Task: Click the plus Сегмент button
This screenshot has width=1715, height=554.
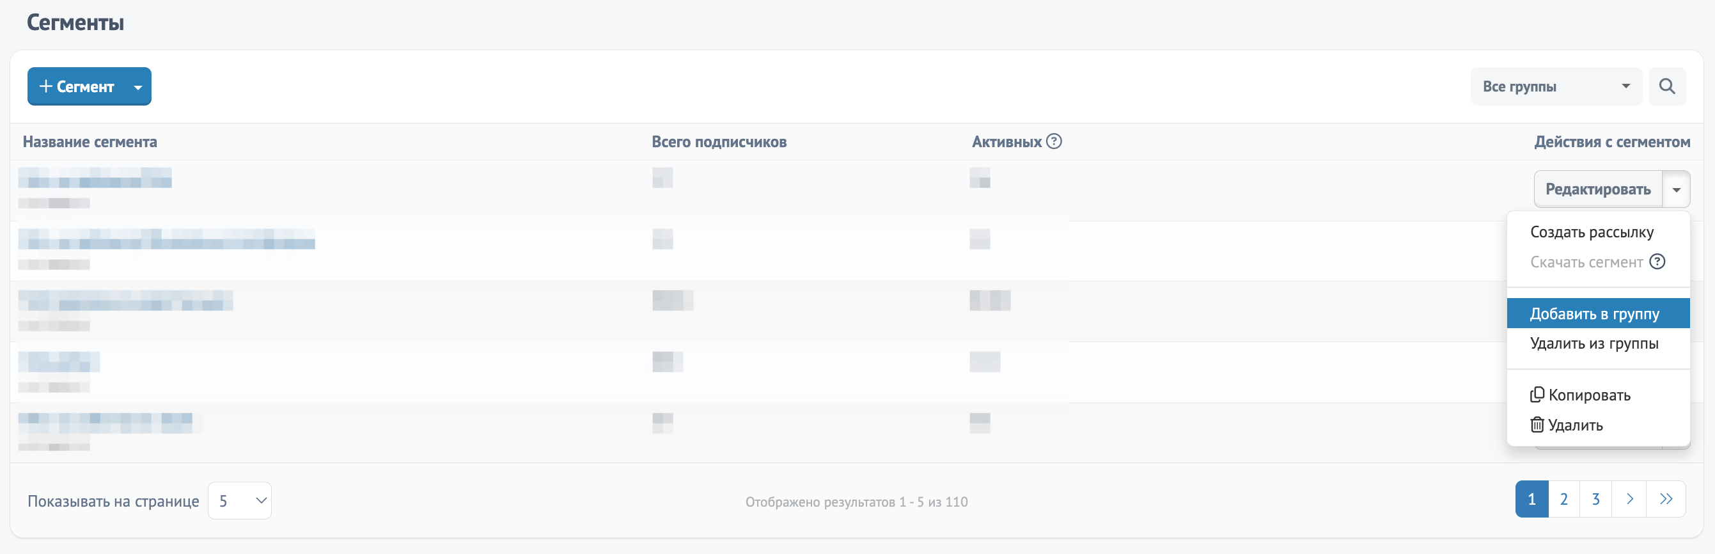Action: (x=76, y=86)
